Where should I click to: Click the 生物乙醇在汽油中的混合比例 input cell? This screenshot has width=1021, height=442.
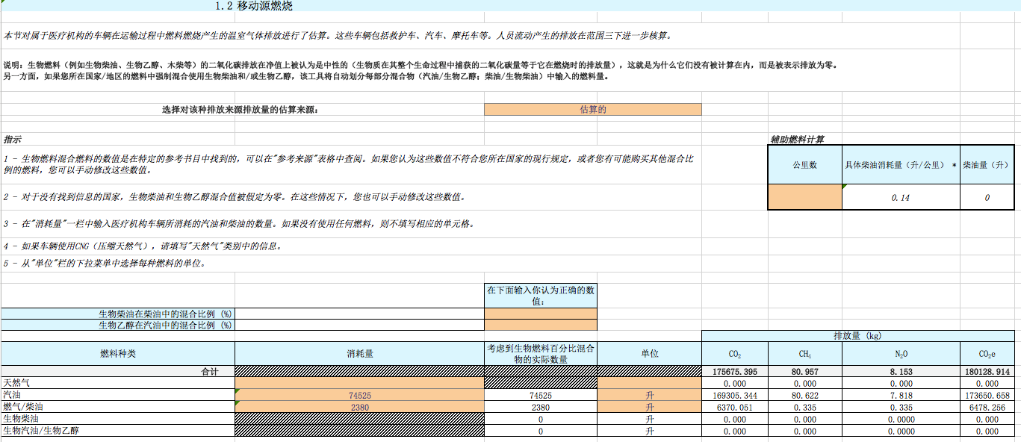coord(540,325)
